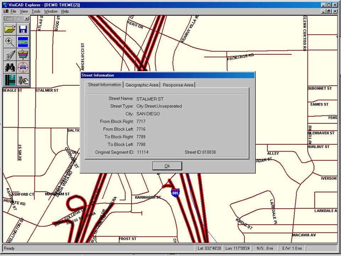Click the FRONTAGE RD map label
This screenshot has width=341, height=256.
coord(240,57)
